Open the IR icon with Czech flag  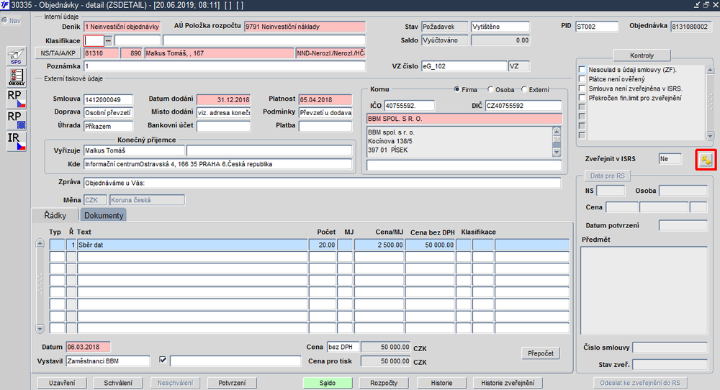[16, 141]
